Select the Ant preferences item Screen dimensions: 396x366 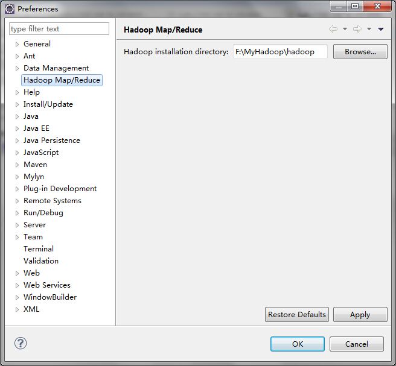pyautogui.click(x=30, y=56)
